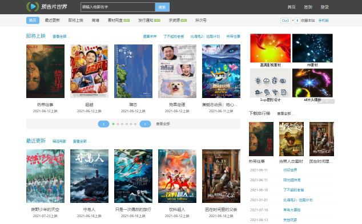Select the second carousel page dot
Viewport: 362px width, 224px height.
pyautogui.click(x=118, y=124)
